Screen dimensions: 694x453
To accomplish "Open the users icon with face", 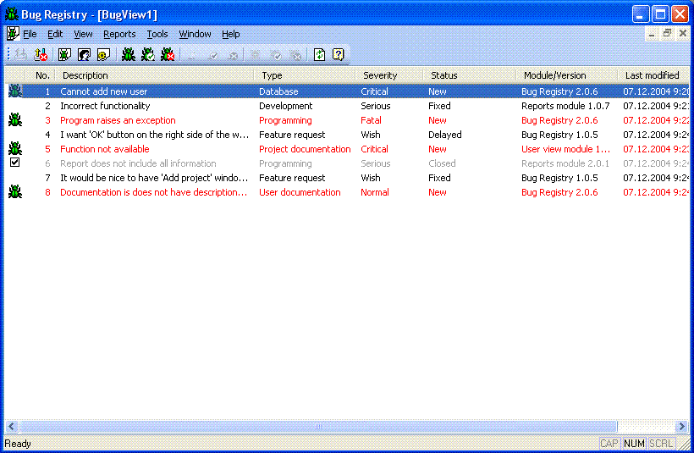I will (x=84, y=55).
